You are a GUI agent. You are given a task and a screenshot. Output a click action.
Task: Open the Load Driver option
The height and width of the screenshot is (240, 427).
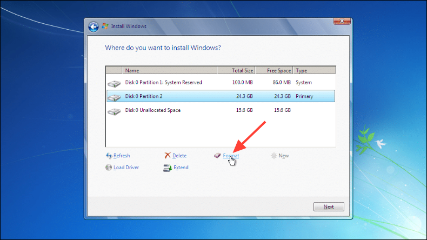tap(126, 167)
